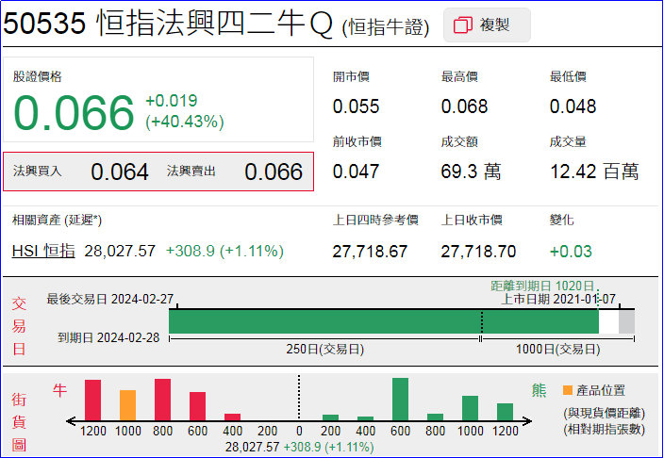Click the small green bear bar at 800
Screen dimensions: 664x458
(436, 417)
